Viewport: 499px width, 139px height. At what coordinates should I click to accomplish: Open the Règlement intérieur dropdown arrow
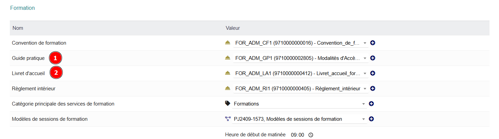coord(365,89)
